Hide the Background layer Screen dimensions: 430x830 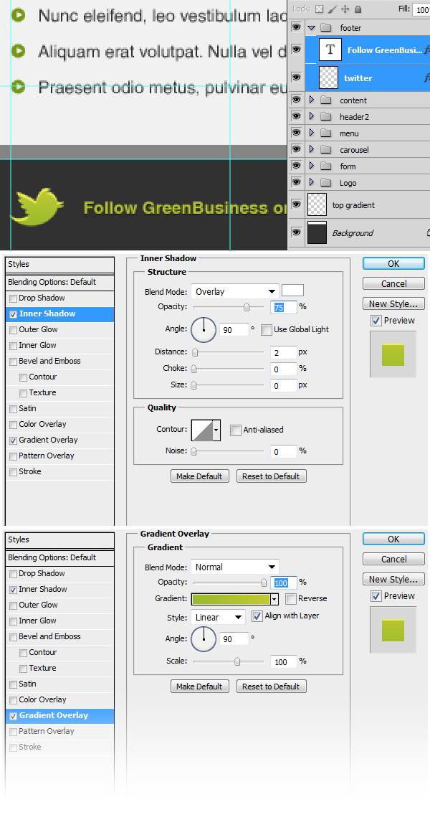pos(296,232)
